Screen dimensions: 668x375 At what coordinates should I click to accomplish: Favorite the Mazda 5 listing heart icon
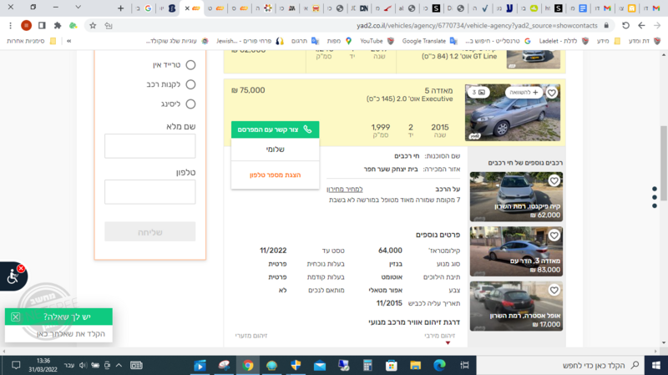[552, 93]
